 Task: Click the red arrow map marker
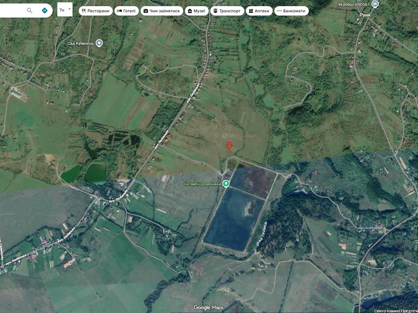click(229, 146)
